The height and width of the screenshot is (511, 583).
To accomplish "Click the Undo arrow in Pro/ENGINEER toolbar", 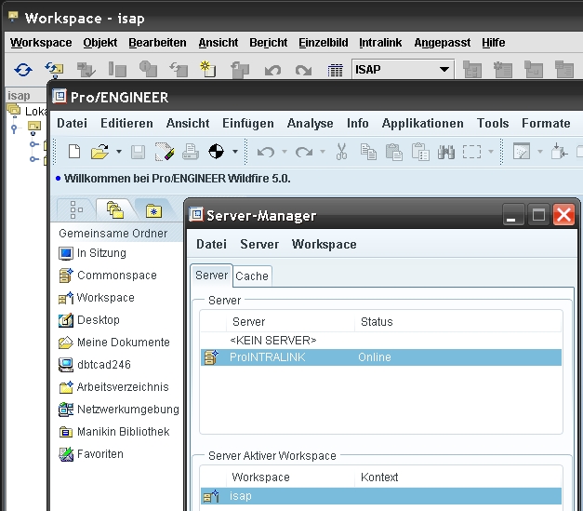I will click(x=266, y=153).
